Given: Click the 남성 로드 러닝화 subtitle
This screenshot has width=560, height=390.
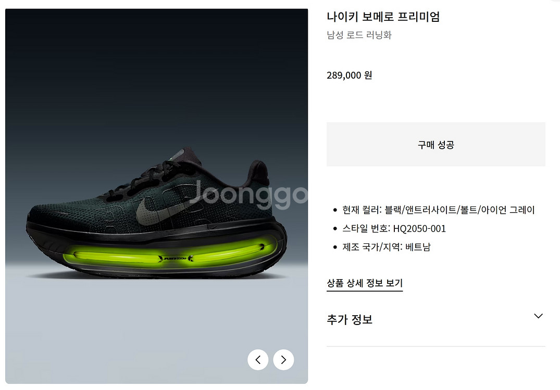Looking at the screenshot, I should (359, 35).
